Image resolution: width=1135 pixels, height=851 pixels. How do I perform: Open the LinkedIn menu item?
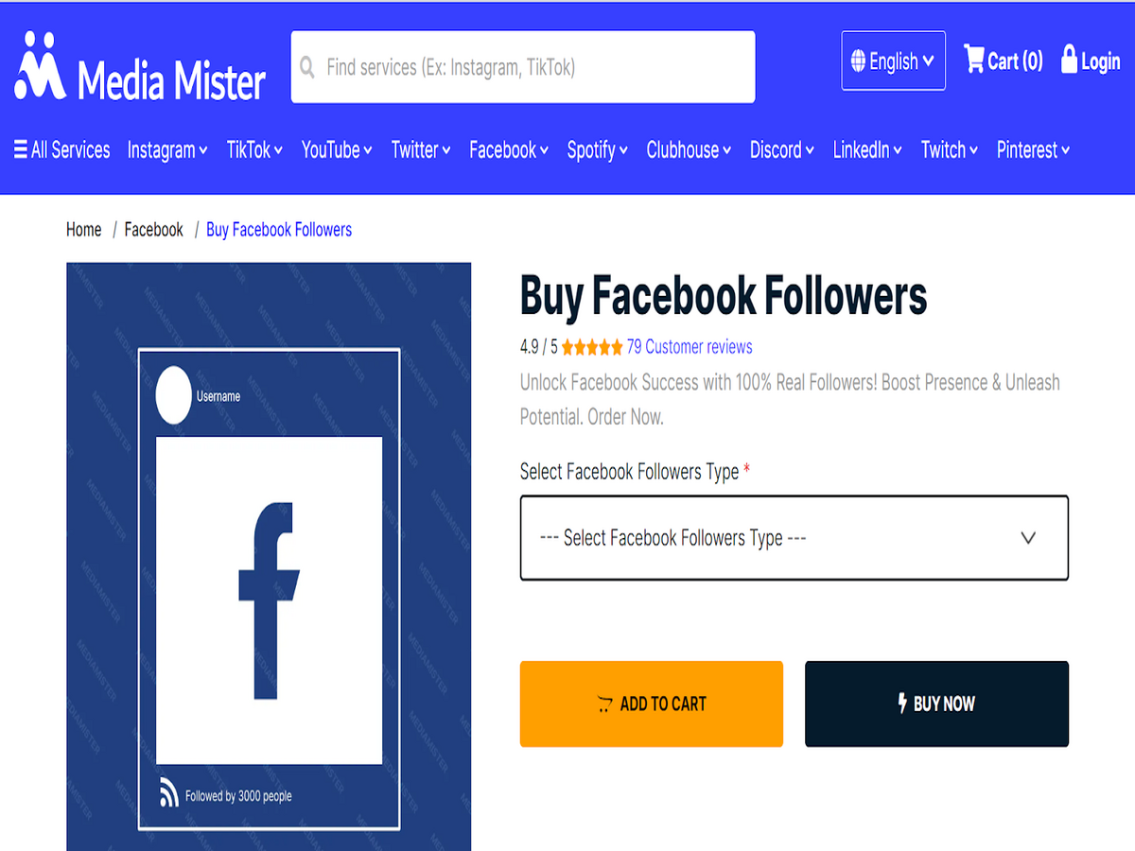[867, 149]
